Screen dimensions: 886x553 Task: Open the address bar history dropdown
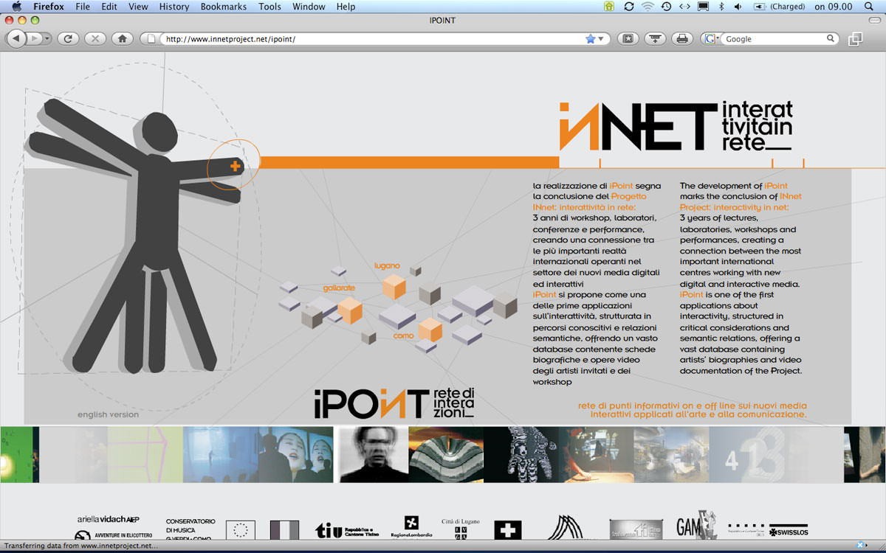[601, 39]
